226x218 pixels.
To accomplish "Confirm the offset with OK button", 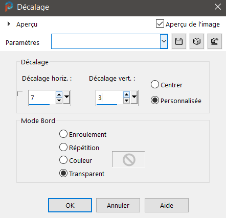I will 70,205.
